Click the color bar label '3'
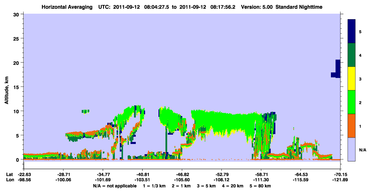Image resolution: width=378 pixels, height=194 pixels. (x=360, y=79)
